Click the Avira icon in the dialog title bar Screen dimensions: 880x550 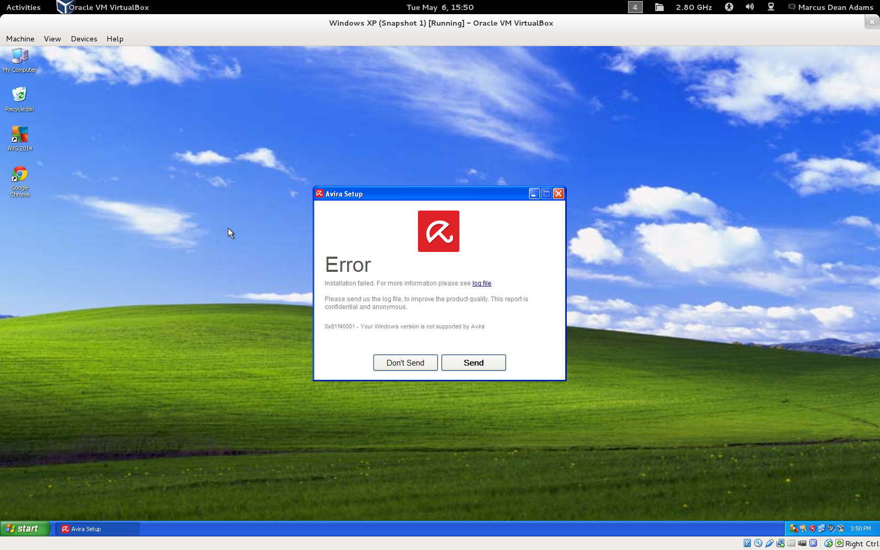coord(320,193)
